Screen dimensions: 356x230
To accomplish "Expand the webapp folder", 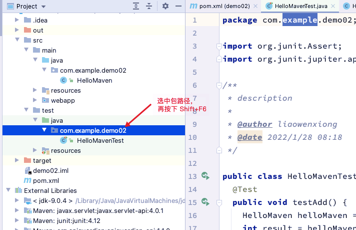I will pyautogui.click(x=35, y=100).
